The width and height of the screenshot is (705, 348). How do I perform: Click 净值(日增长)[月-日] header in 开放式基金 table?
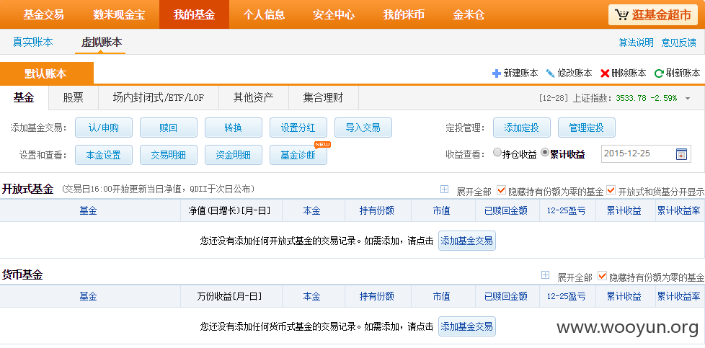click(229, 210)
